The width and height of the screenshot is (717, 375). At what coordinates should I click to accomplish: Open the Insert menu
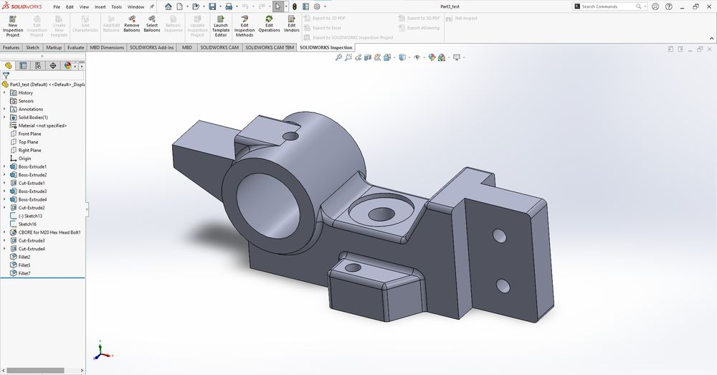[x=100, y=7]
